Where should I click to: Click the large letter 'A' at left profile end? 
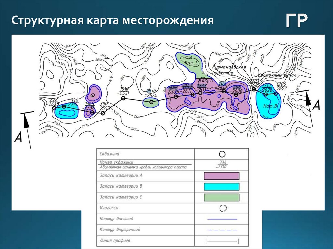pos(18,137)
